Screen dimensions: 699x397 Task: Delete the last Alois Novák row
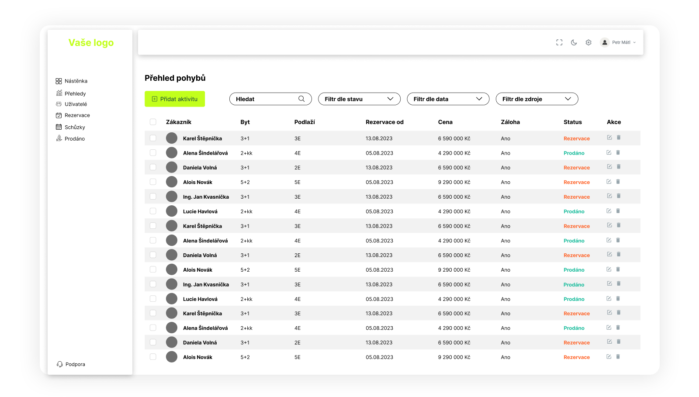click(x=618, y=357)
